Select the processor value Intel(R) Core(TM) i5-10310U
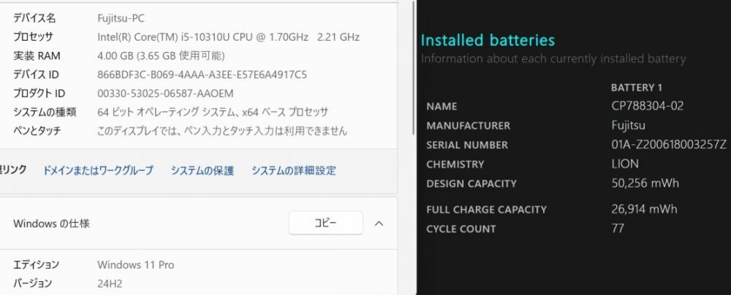Image resolution: width=731 pixels, height=295 pixels. tap(228, 37)
